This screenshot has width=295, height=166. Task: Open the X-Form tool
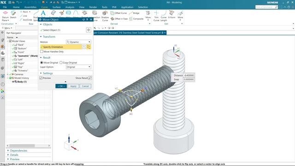171,15
